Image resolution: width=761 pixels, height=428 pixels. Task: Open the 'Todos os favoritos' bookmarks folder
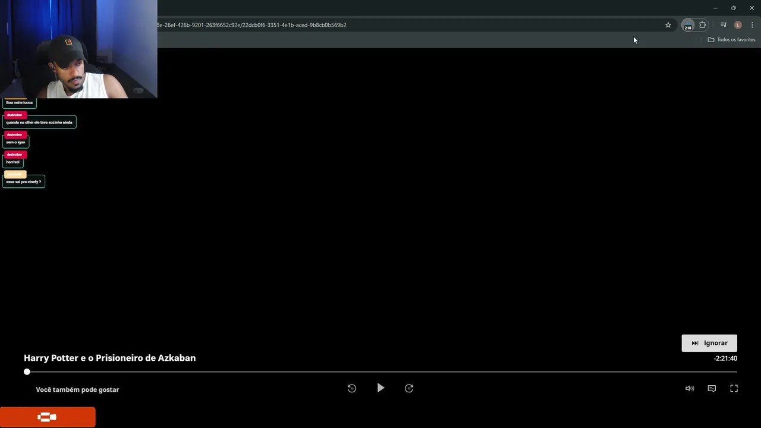tap(731, 40)
